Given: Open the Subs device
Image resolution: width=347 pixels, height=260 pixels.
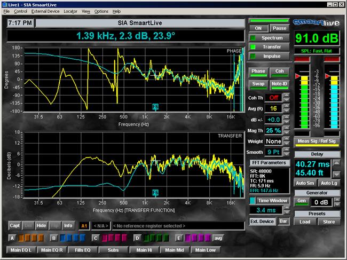Looking at the screenshot, I should (113, 250).
